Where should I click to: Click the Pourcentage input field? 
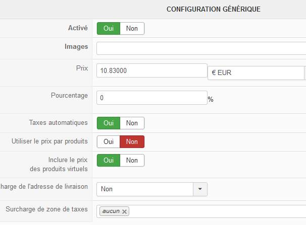(x=151, y=98)
